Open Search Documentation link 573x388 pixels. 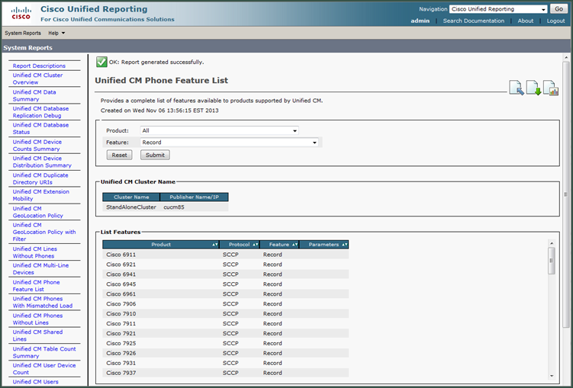[474, 21]
